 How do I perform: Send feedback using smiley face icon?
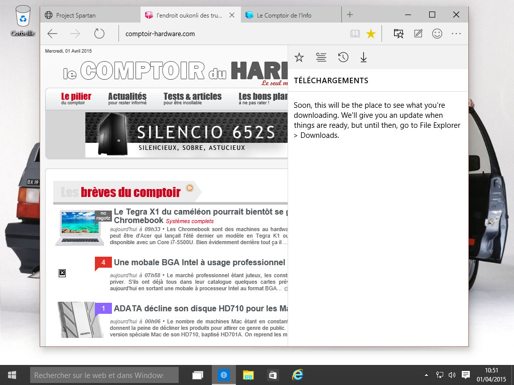[x=437, y=34]
